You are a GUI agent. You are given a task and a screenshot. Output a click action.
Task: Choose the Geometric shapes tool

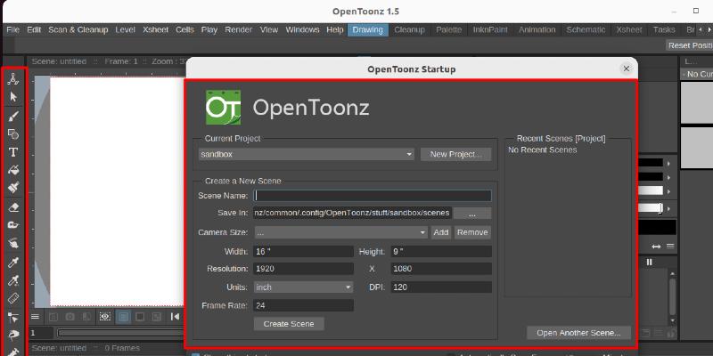point(13,133)
